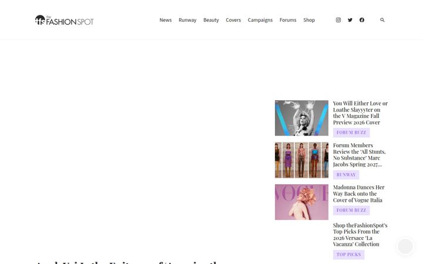The height and width of the screenshot is (264, 423).
Task: Open the Marc Jacobs runway looks thumbnail
Action: tap(301, 160)
